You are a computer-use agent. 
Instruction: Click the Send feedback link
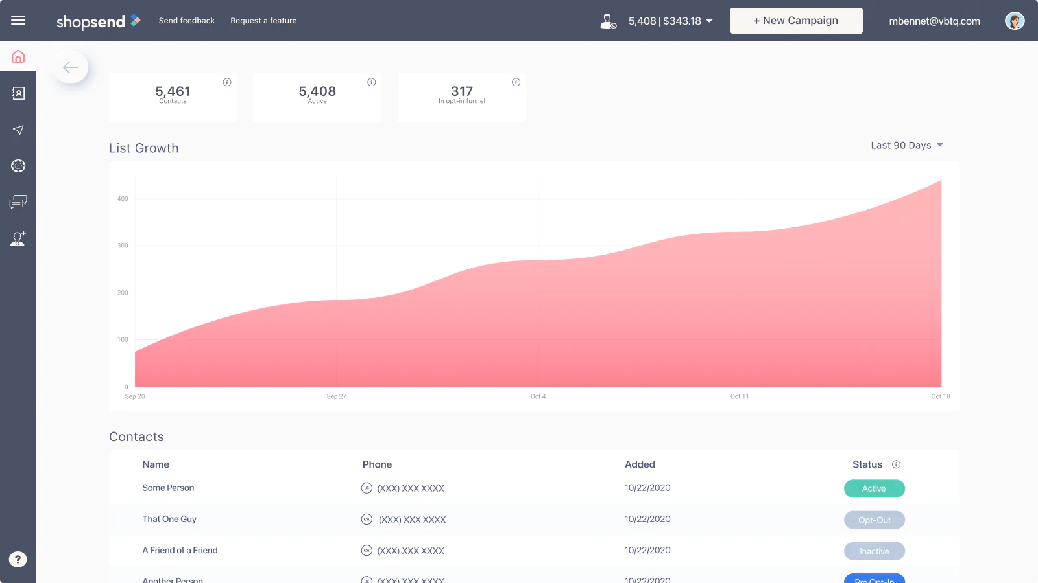[x=186, y=21]
